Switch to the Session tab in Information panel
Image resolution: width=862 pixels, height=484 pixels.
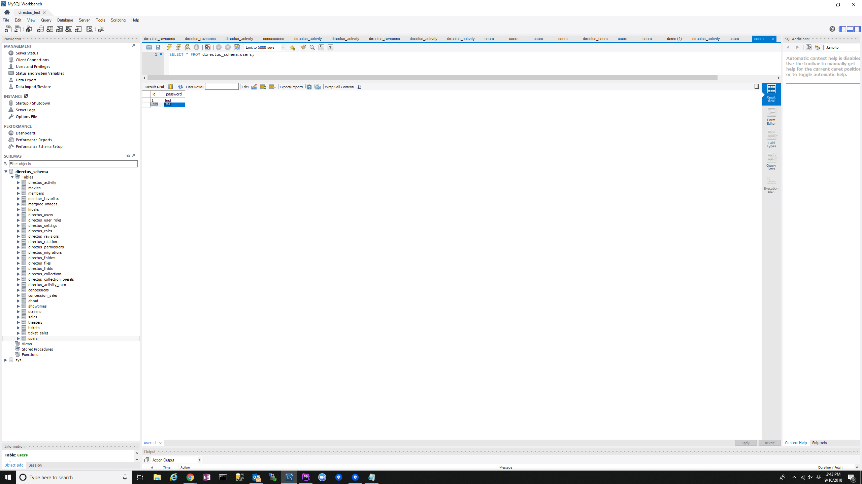(x=35, y=465)
